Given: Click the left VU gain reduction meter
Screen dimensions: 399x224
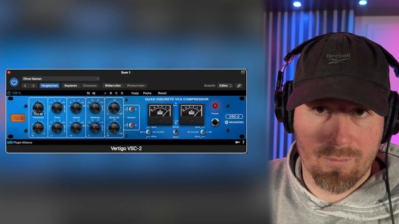Looking at the screenshot, I should [160, 114].
